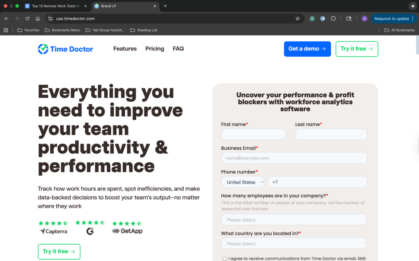
Task: Open the All Bookmarks folder
Action: 399,30
